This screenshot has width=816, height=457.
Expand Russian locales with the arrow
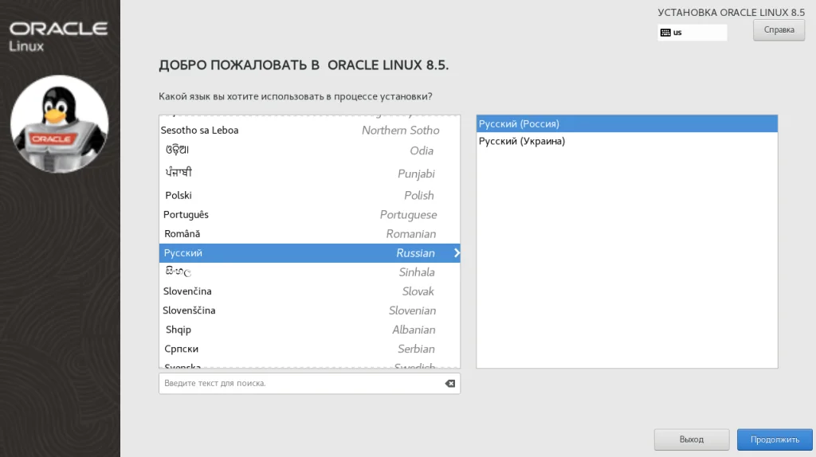[x=457, y=253]
